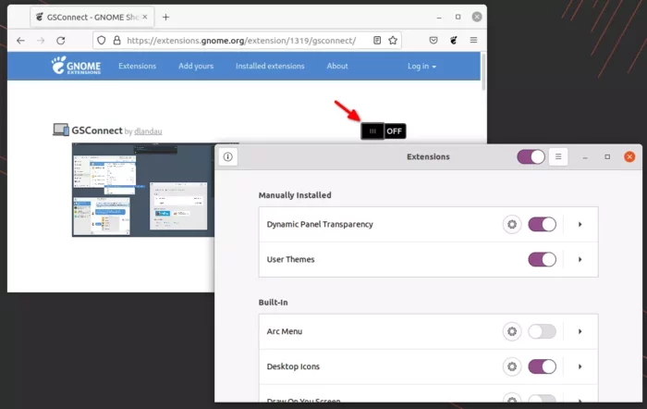Maximize the Extensions window

[x=607, y=156]
